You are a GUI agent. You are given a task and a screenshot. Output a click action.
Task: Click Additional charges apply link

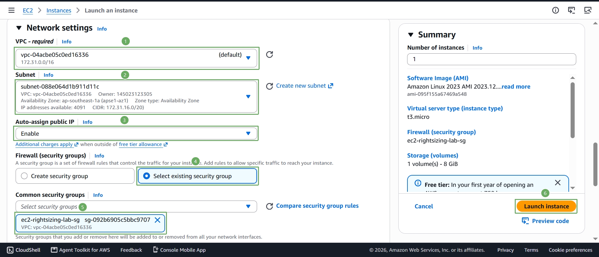(x=47, y=144)
